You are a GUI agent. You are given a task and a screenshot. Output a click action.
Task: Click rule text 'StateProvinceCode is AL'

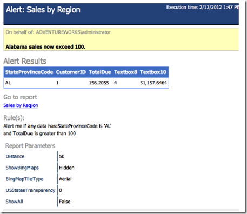click(84, 126)
